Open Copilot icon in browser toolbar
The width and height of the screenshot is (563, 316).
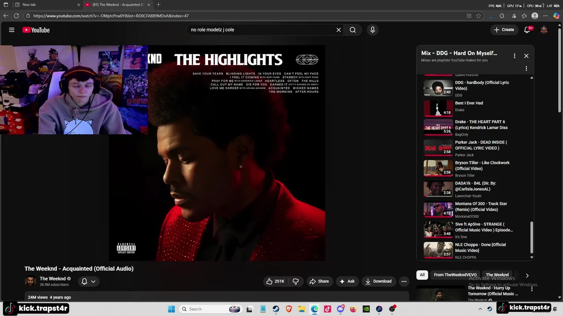[556, 16]
